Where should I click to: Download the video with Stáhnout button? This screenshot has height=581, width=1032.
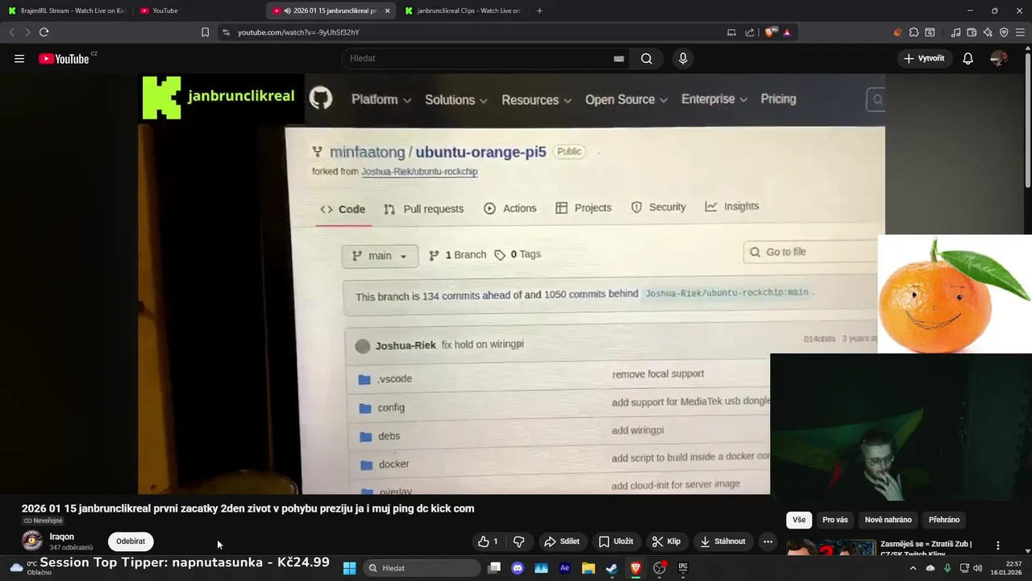tap(723, 541)
